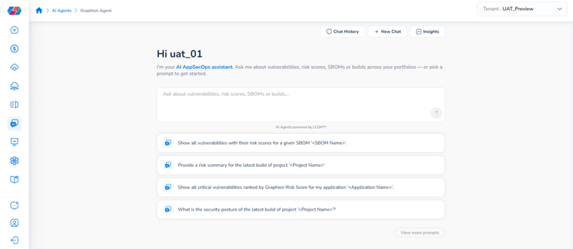
Task: Click the send arrow button in chat box
Action: (x=436, y=113)
